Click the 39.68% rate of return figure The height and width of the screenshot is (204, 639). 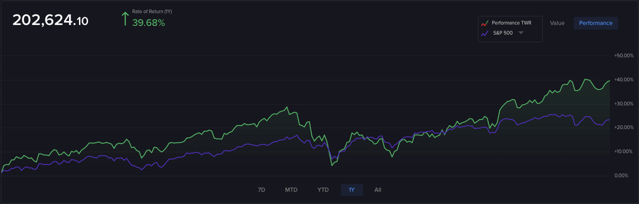(148, 23)
